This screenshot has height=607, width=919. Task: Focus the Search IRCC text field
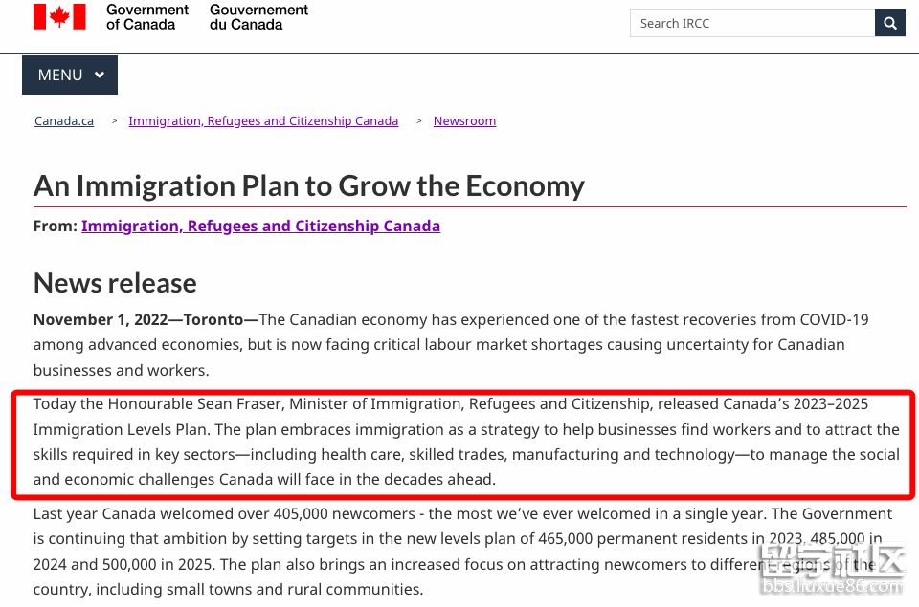(x=751, y=23)
